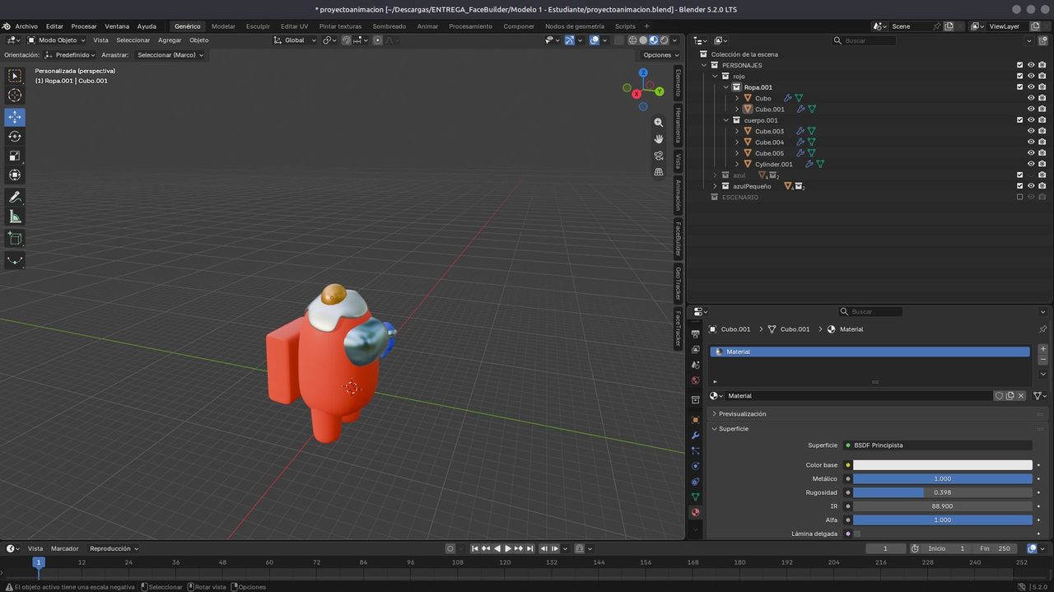Image resolution: width=1054 pixels, height=592 pixels.
Task: Open the Physics properties tab
Action: [x=695, y=466]
